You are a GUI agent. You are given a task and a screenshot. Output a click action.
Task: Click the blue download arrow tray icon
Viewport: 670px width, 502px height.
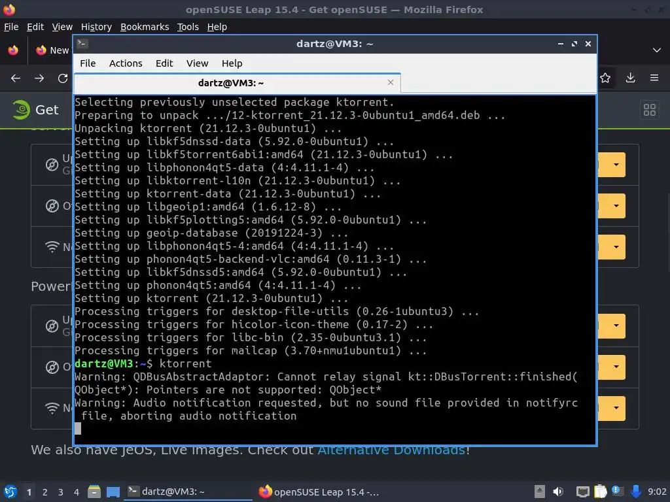click(636, 492)
